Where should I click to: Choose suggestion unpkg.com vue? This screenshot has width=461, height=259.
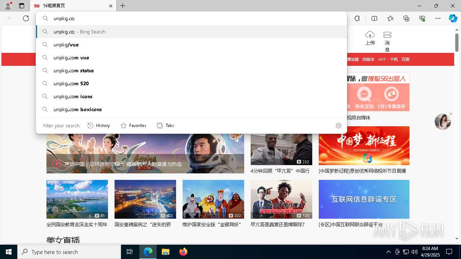pyautogui.click(x=192, y=58)
